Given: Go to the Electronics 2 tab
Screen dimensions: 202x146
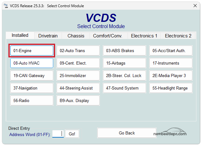Looking at the screenshot, I should click(178, 36).
